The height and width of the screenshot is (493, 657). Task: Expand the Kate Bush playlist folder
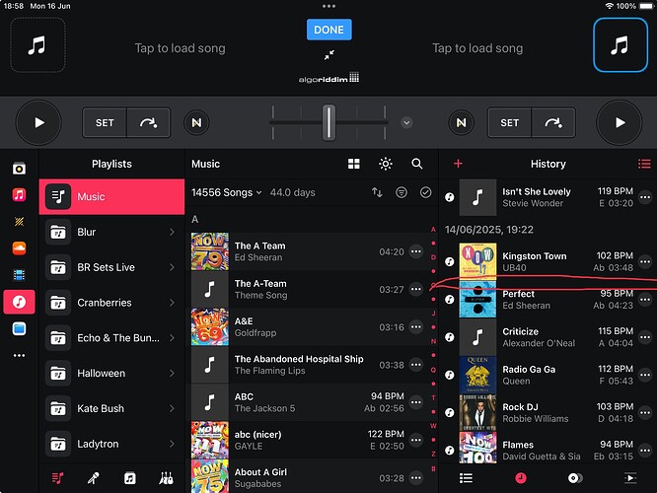(111, 408)
